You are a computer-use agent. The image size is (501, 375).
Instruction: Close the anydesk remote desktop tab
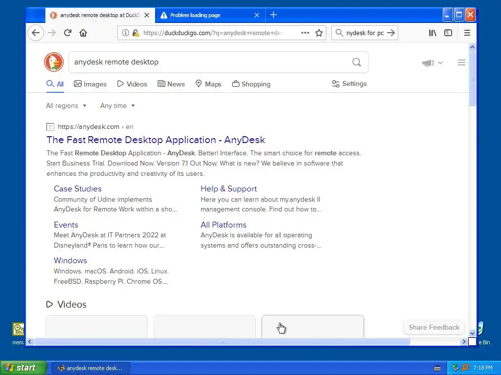click(x=147, y=15)
